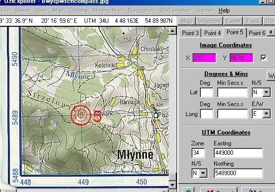The height and width of the screenshot is (192, 275).
Task: Open the UTM N/S hemisphere dropdown
Action: point(203,173)
